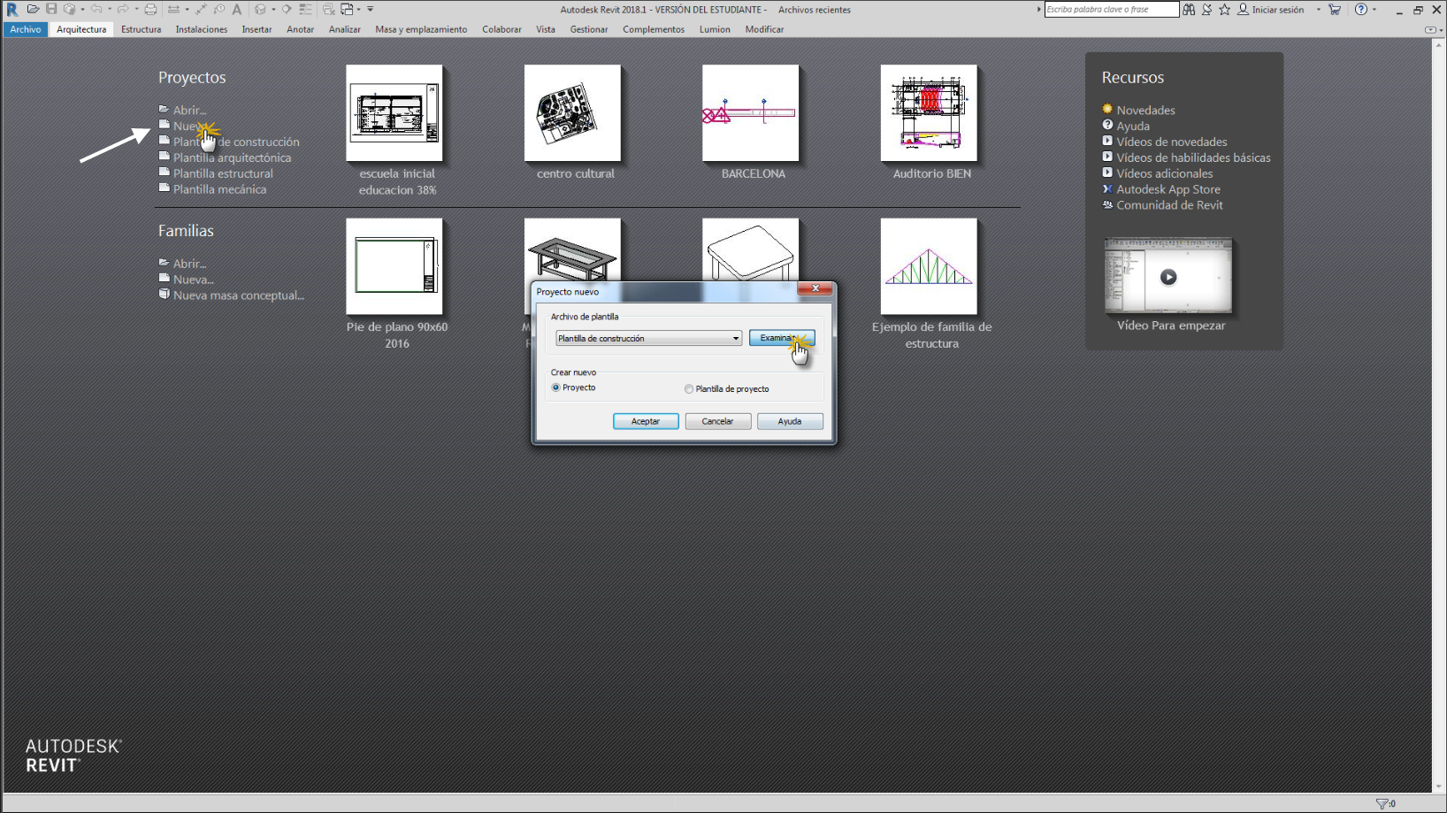
Task: Expand the Switch Windows dropdown arrow
Action: 358,9
